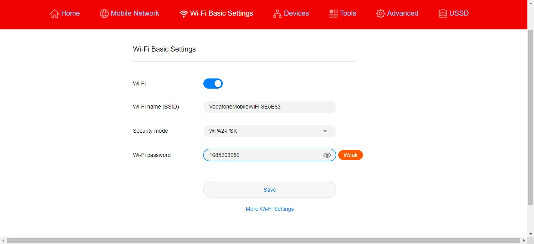Click the Wi-Fi name (SSID) field
Viewport: 534px width, 244px height.
coord(269,107)
